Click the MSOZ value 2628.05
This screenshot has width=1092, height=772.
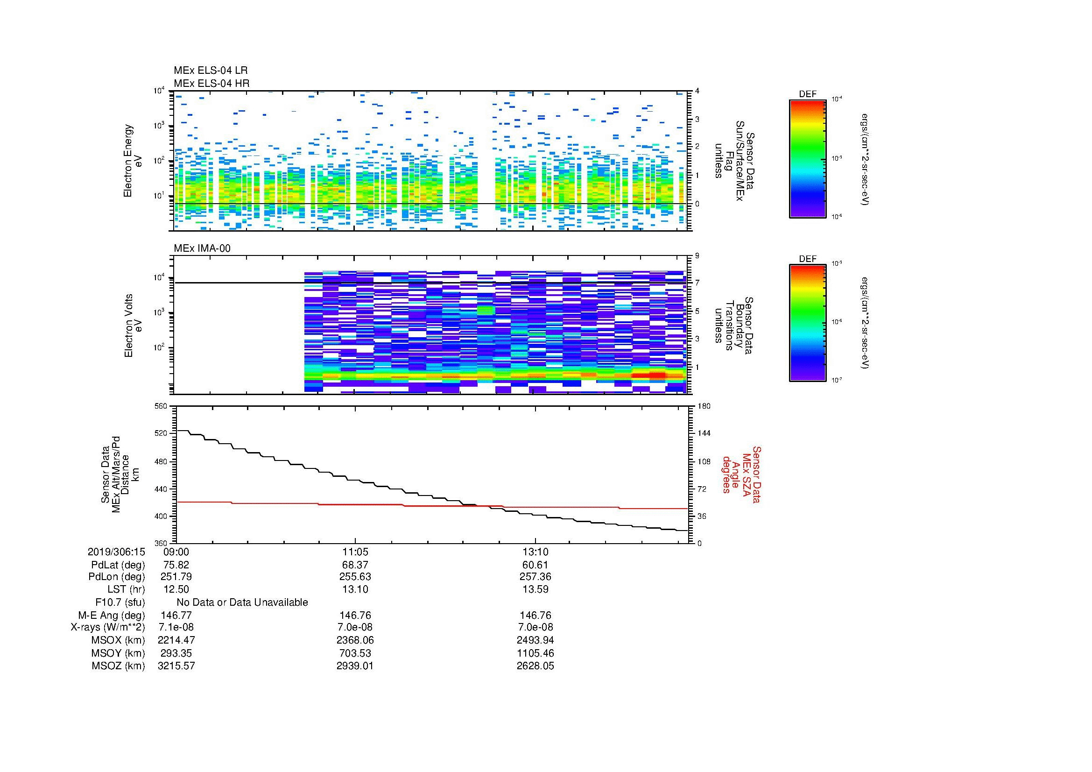535,666
